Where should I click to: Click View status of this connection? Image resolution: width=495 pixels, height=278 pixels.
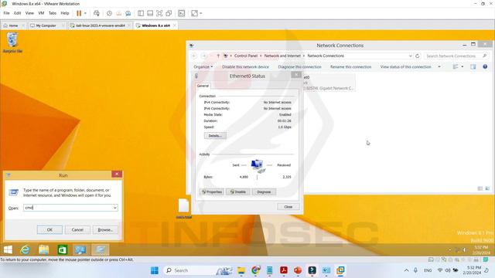click(405, 67)
